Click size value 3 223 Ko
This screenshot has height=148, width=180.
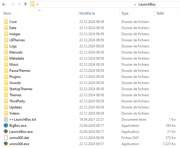[x=169, y=144]
